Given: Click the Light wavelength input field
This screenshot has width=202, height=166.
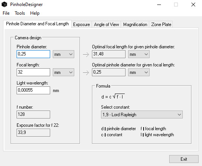Looking at the screenshot, I should click(x=34, y=90).
